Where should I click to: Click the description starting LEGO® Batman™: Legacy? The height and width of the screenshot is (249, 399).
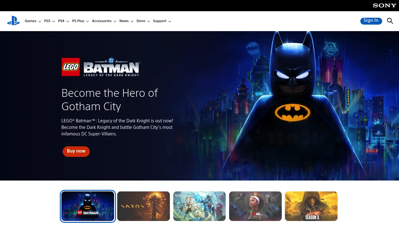[x=117, y=127]
